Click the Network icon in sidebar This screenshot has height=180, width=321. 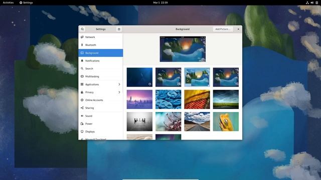pos(82,37)
